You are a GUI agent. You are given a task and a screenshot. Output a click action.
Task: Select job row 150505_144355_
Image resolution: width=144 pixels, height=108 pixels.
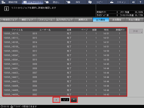(x=65, y=94)
